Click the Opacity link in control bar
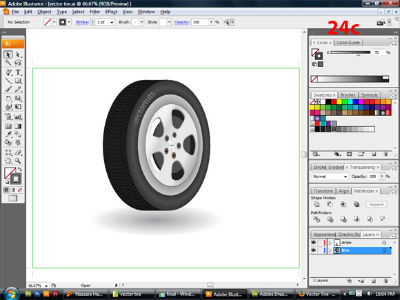 (182, 22)
